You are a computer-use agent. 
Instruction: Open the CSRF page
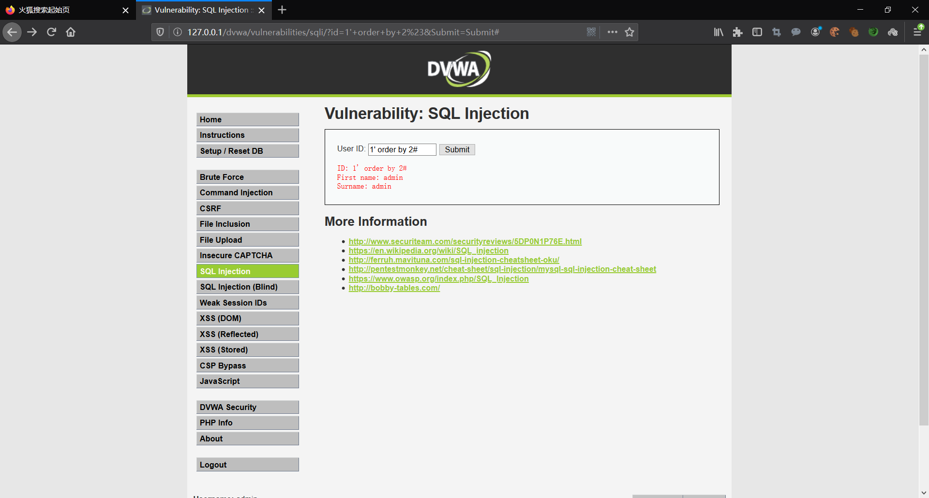(248, 208)
